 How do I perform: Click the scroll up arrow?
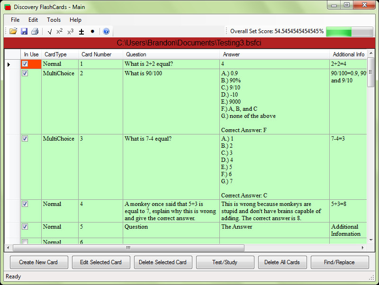click(x=371, y=53)
